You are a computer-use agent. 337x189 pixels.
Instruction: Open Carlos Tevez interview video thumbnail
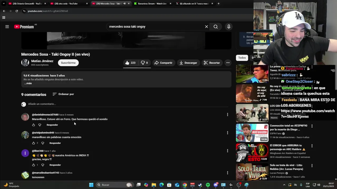[252, 74]
